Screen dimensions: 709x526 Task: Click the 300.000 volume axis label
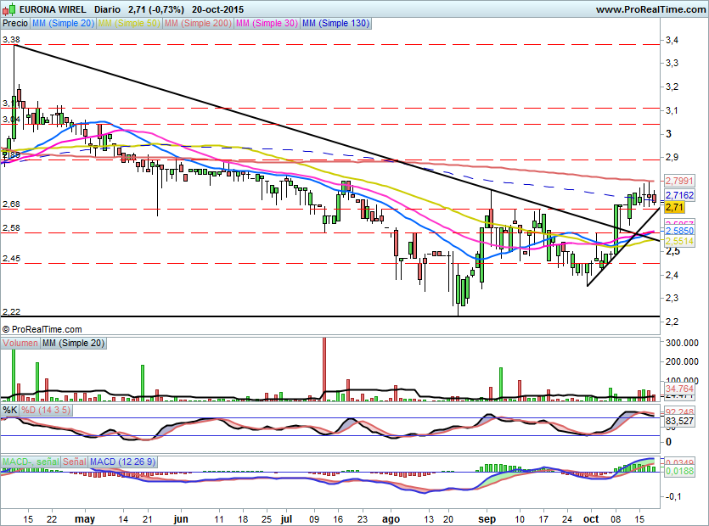point(682,343)
